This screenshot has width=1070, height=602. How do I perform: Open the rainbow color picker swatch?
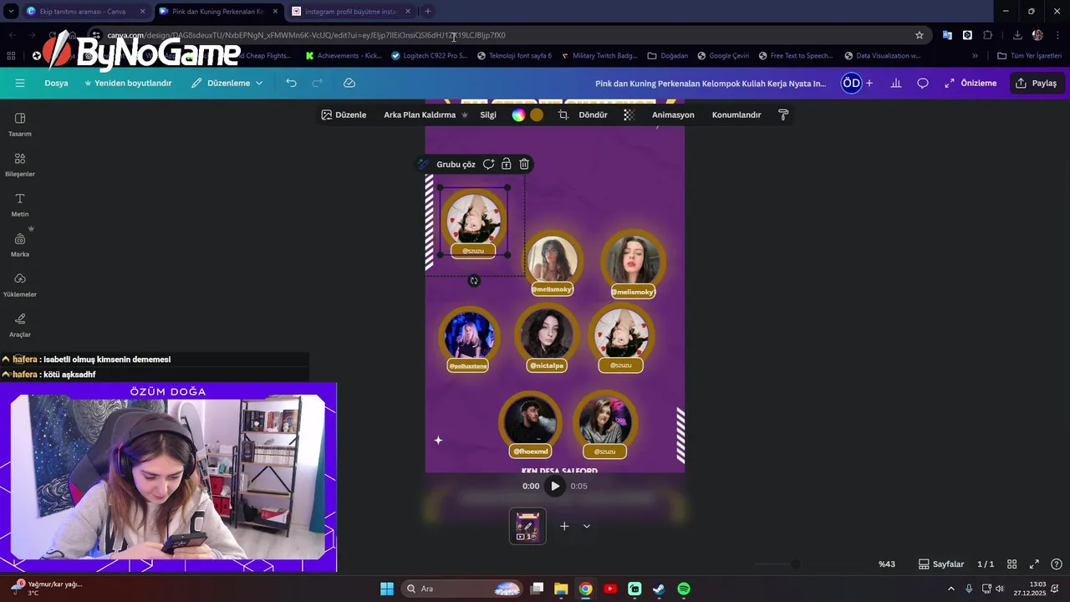coord(518,115)
